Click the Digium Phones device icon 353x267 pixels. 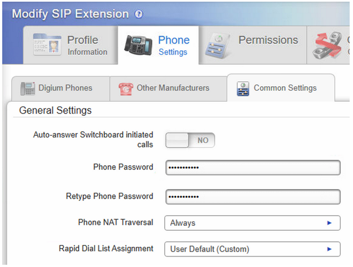[27, 88]
